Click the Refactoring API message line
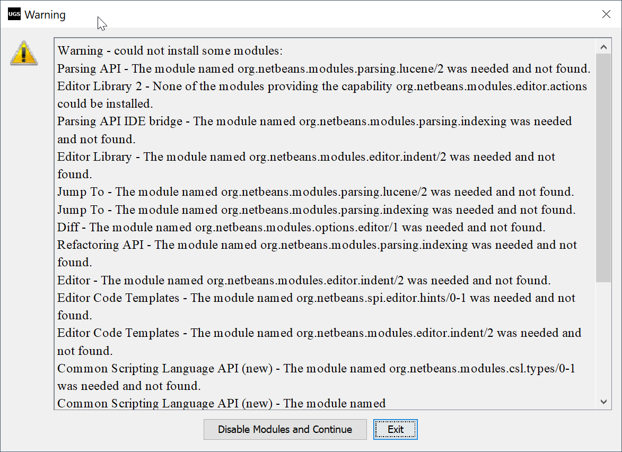 [317, 245]
